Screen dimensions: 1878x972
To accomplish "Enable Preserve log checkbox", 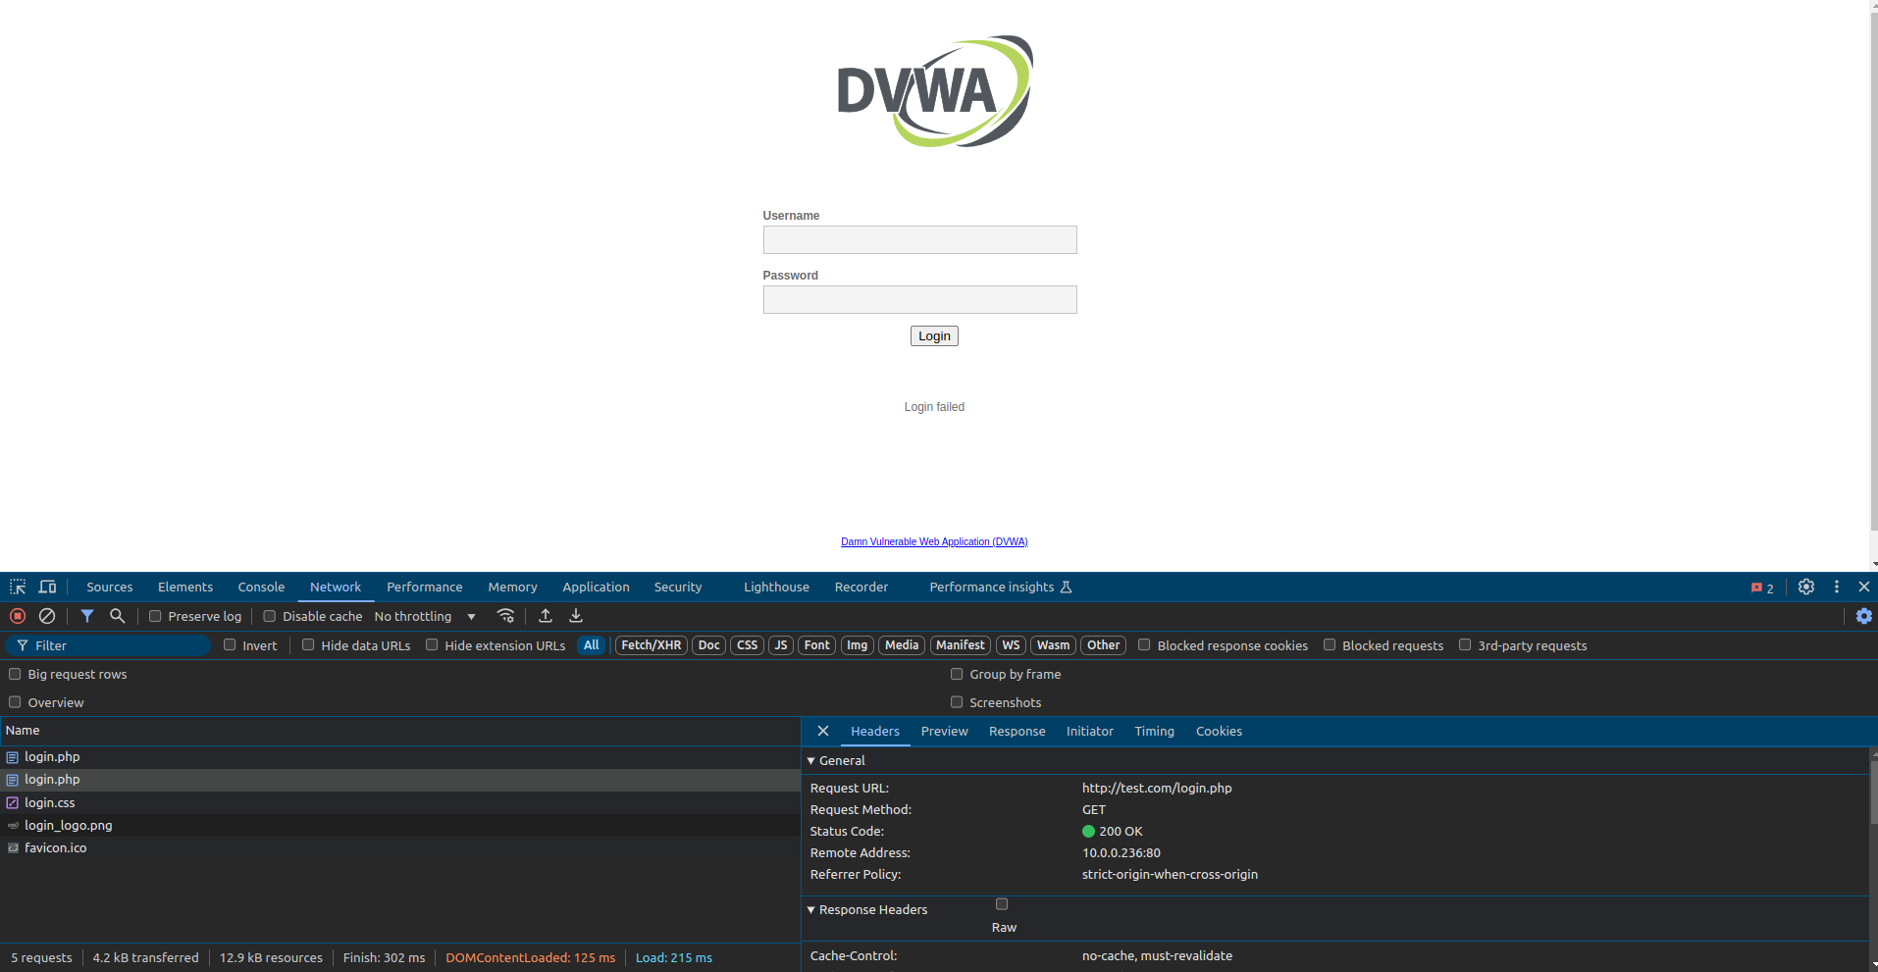I will pos(155,616).
